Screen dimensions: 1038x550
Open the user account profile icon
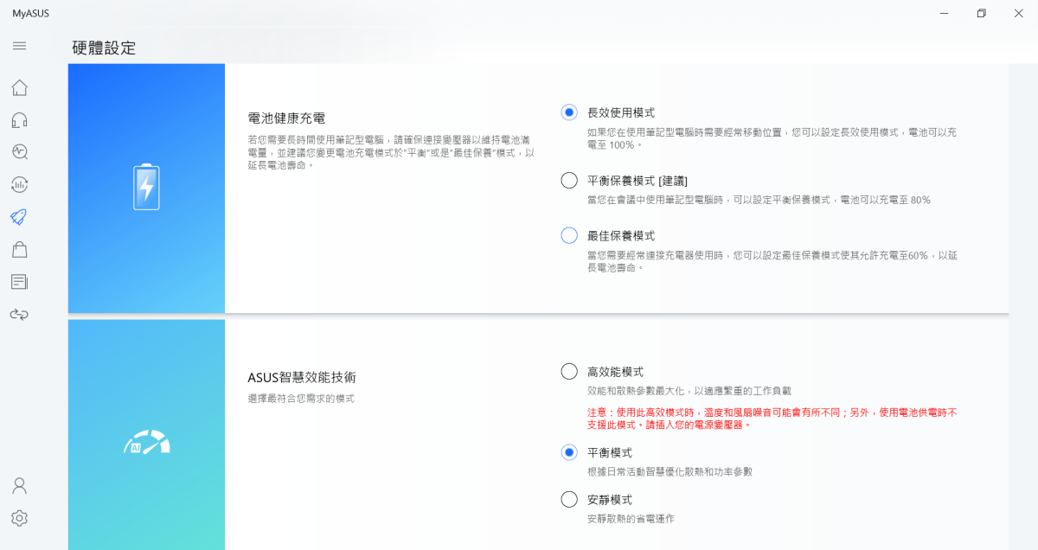(x=19, y=485)
